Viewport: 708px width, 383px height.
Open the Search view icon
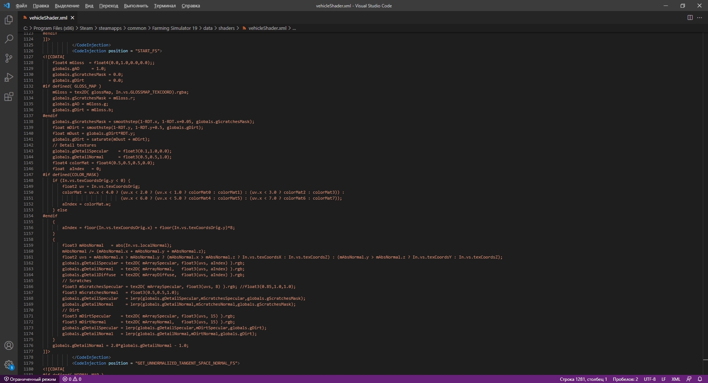point(9,39)
